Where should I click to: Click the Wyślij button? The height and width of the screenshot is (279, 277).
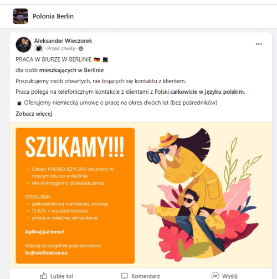224,276
